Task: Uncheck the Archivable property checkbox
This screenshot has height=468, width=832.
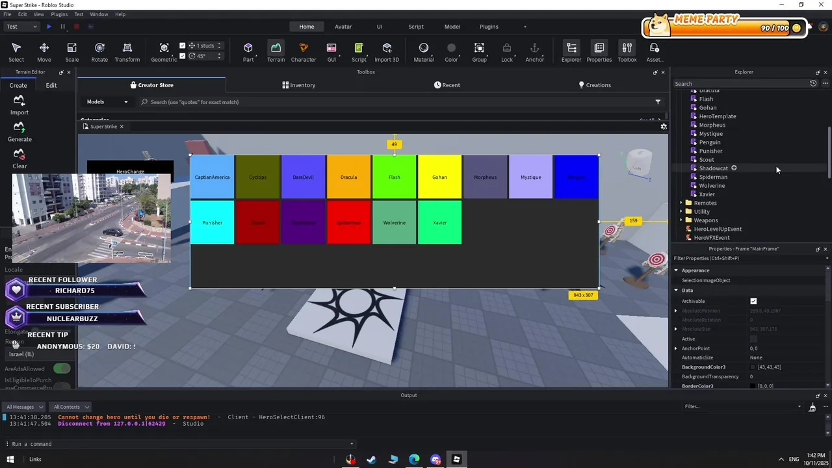Action: [753, 301]
